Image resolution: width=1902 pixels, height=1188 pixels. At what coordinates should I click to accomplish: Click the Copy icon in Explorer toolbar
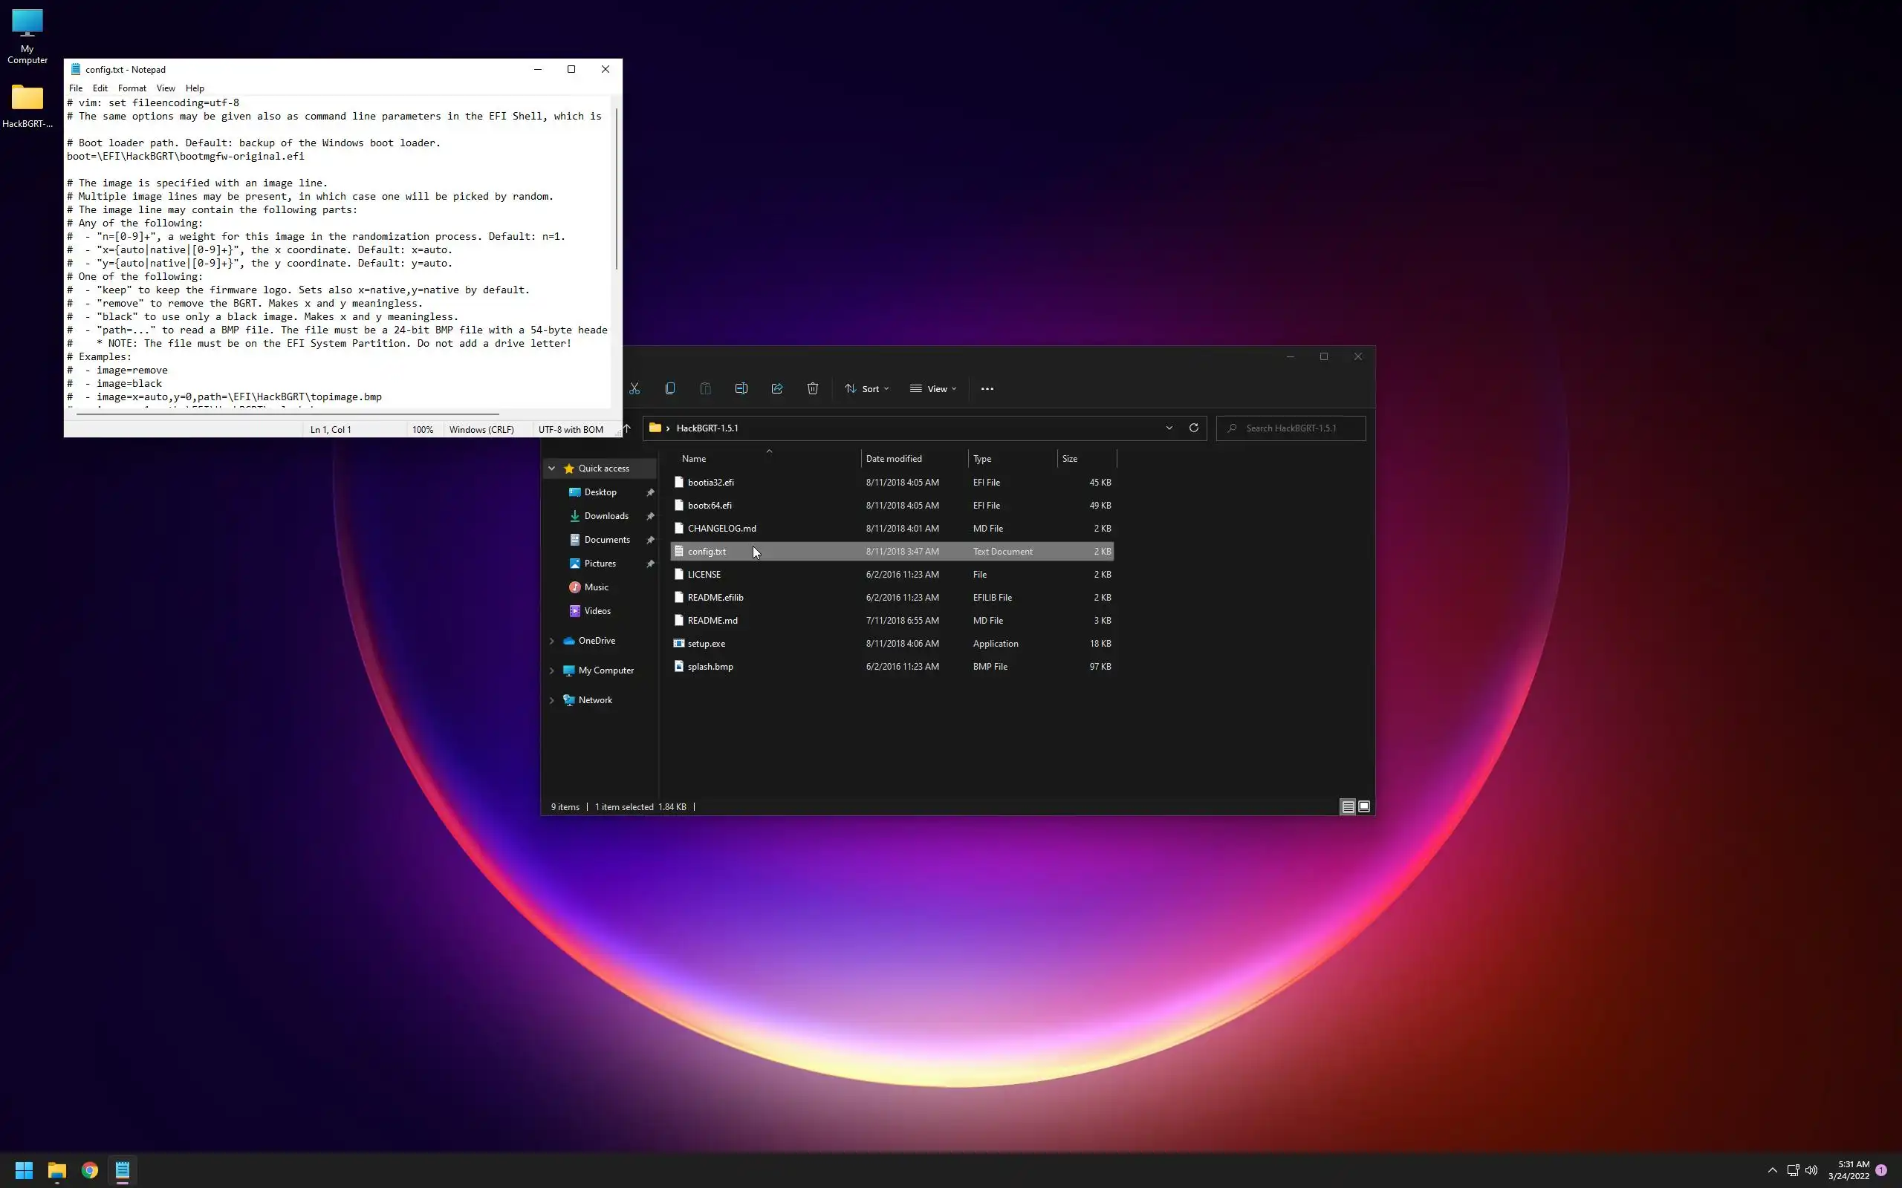click(x=669, y=389)
